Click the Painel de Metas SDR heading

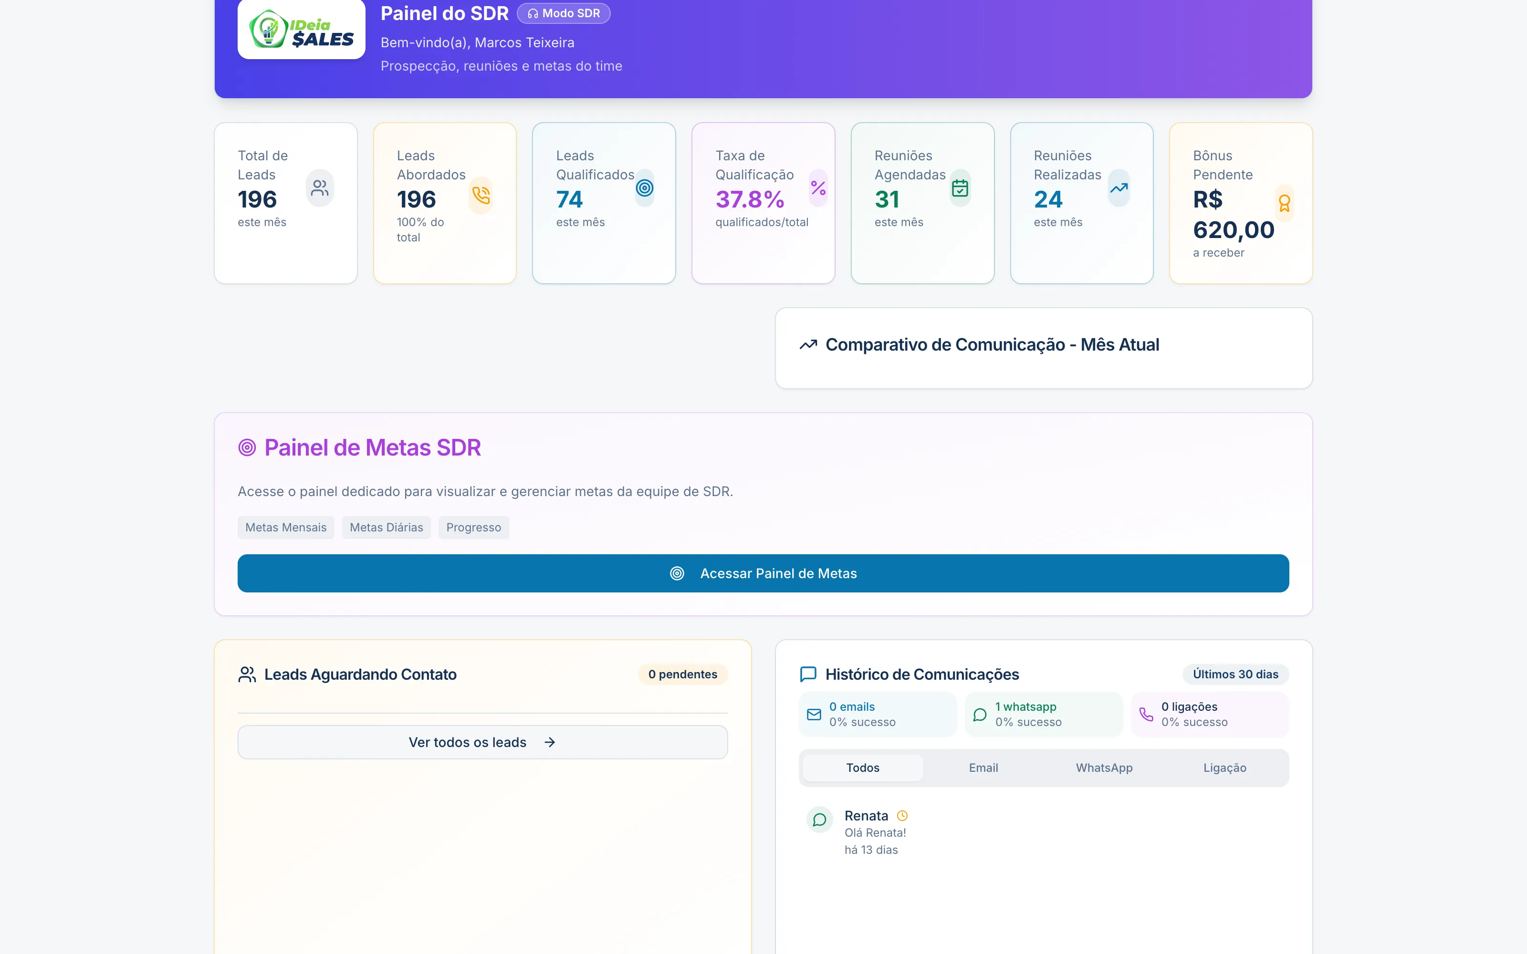[x=372, y=447]
